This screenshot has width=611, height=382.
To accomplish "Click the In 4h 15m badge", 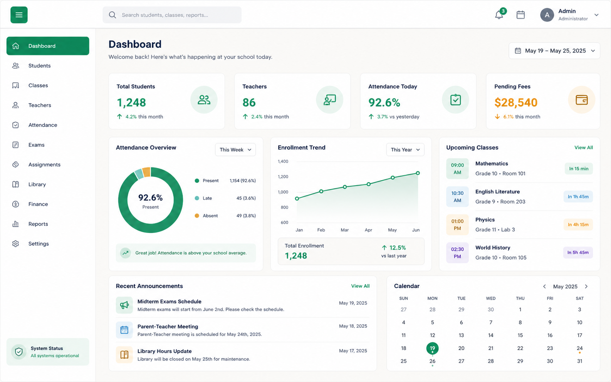I will pyautogui.click(x=578, y=225).
